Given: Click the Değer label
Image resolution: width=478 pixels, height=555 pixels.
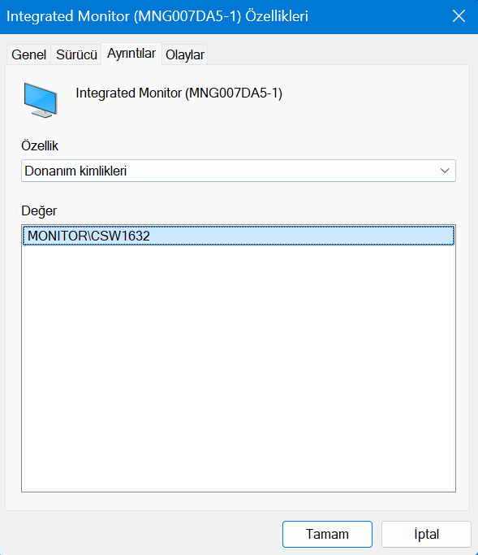Looking at the screenshot, I should pos(39,211).
